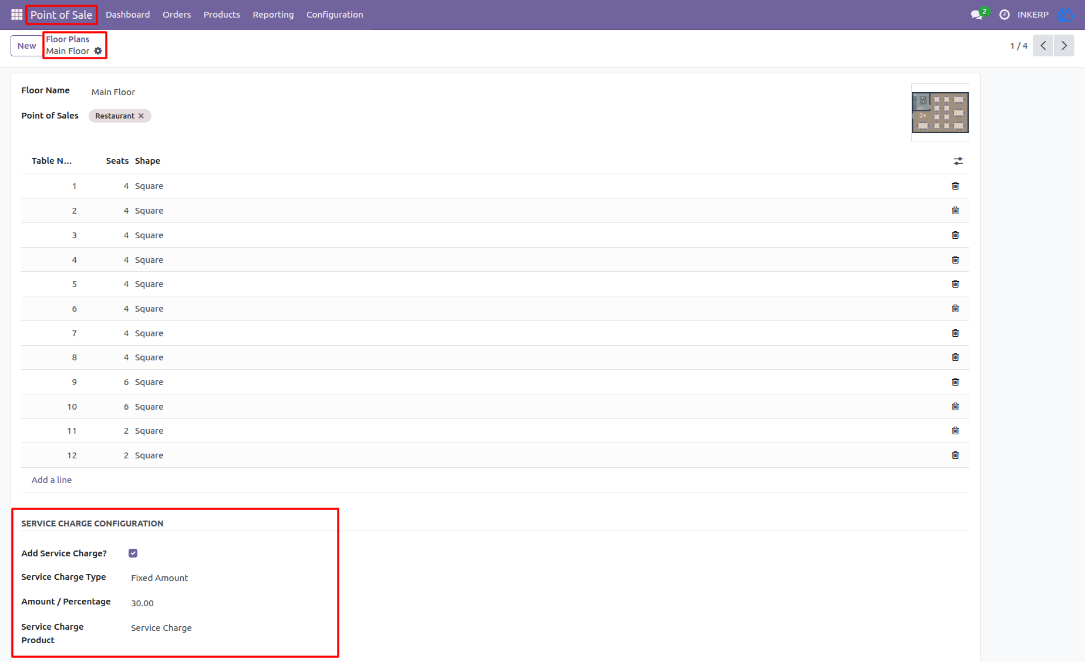Open the activities clock icon

pos(1005,15)
